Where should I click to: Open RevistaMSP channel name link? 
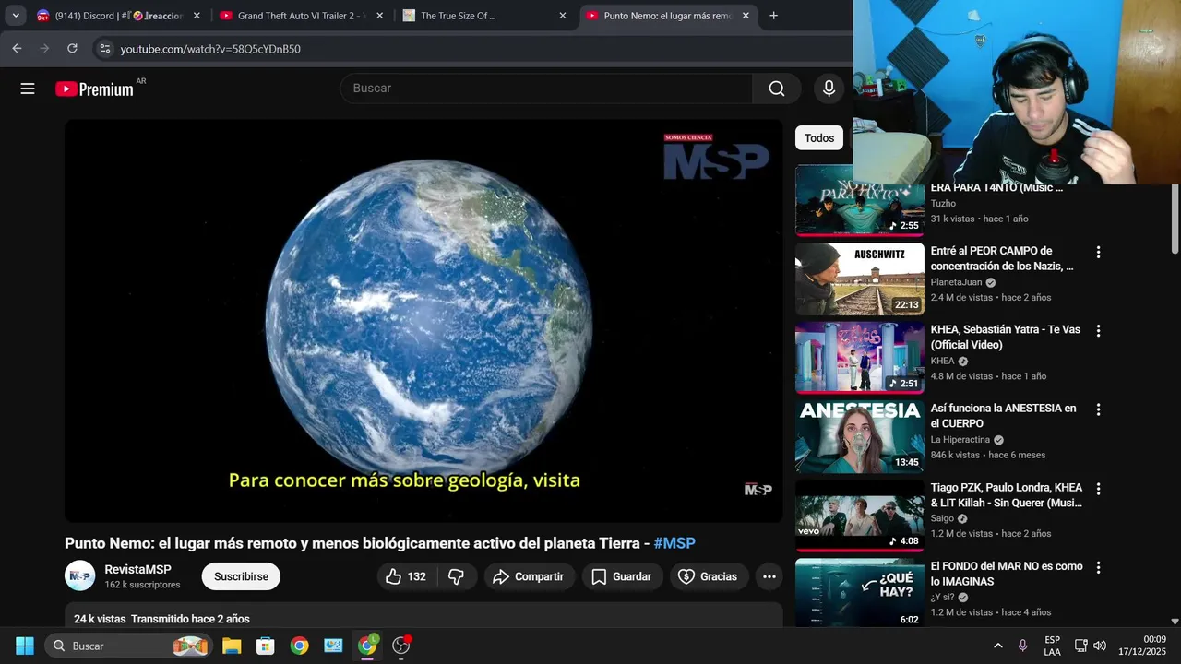point(137,570)
